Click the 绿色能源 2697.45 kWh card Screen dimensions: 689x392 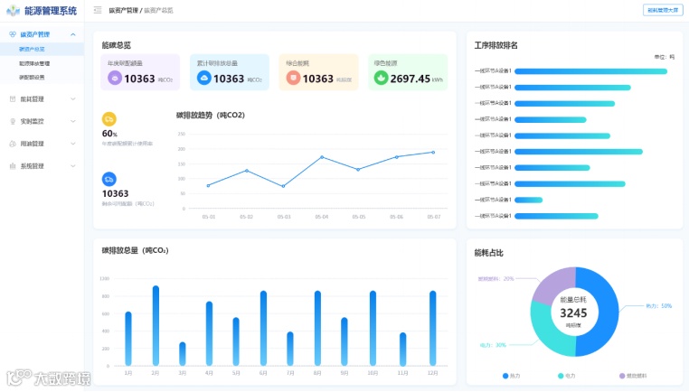[408, 72]
